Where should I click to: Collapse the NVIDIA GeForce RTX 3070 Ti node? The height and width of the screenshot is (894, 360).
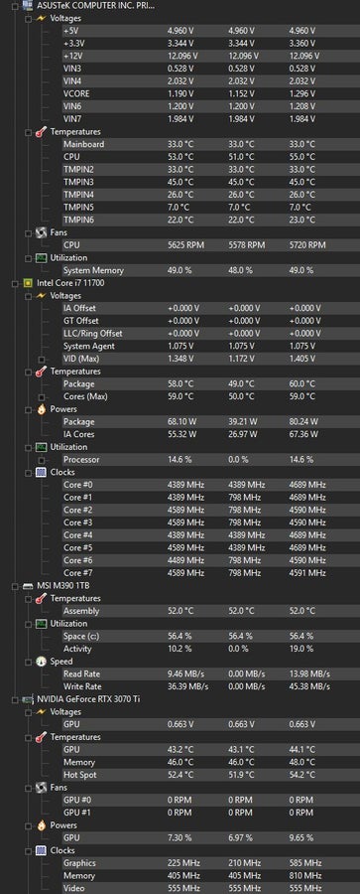(16, 699)
